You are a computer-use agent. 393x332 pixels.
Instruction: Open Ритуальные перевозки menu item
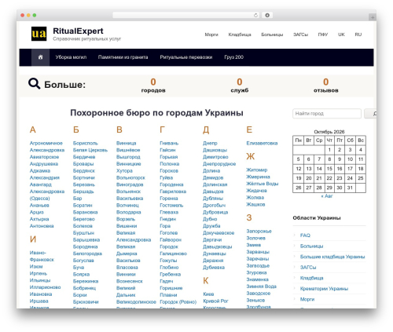[x=186, y=57]
